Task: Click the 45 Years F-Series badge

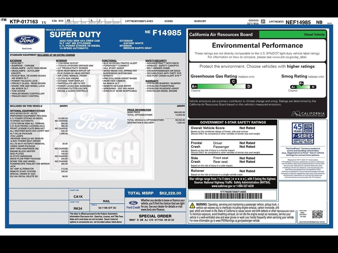Action: click(303, 133)
